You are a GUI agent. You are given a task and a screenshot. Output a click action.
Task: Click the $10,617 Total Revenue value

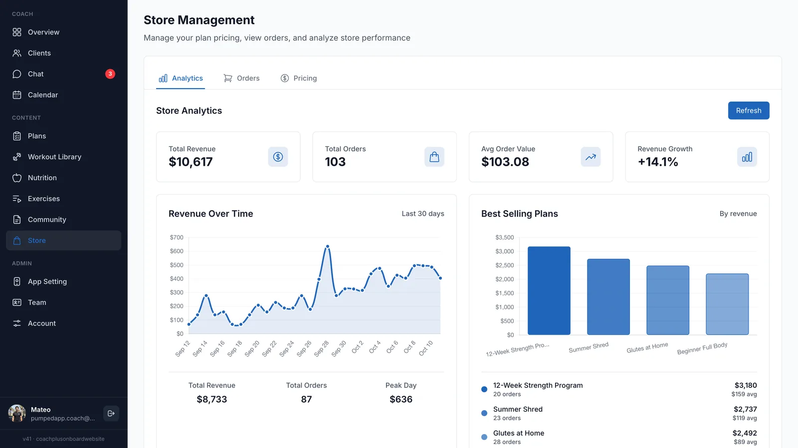191,162
